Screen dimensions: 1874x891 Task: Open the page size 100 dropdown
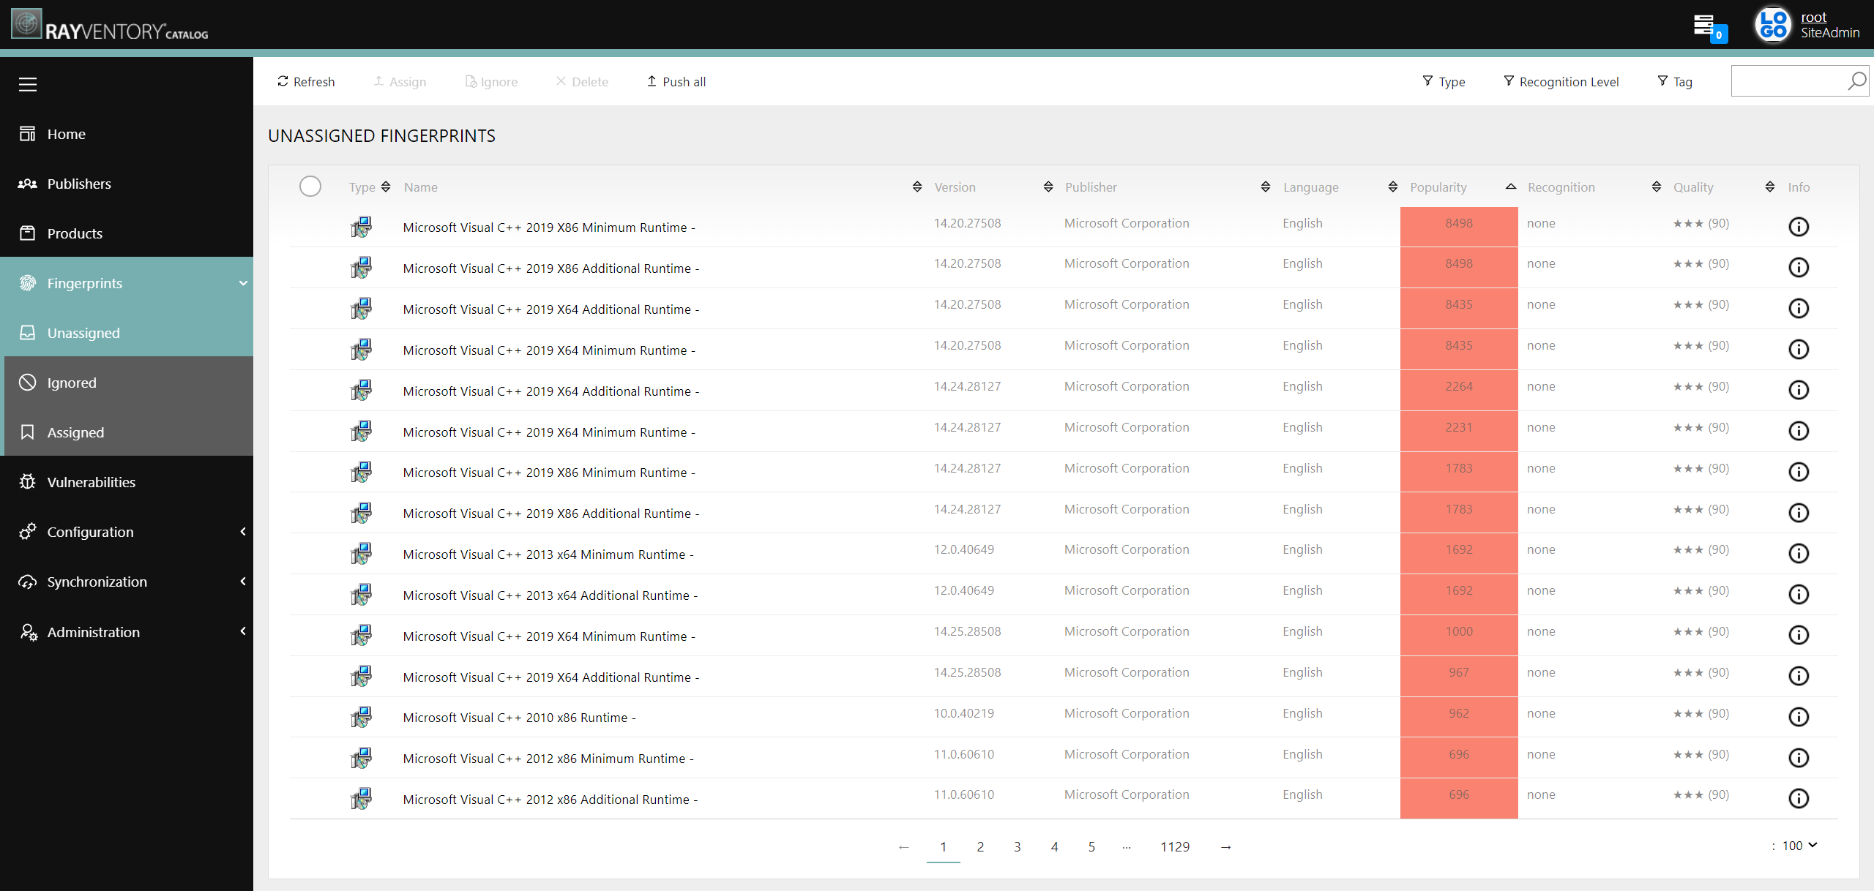click(x=1799, y=846)
